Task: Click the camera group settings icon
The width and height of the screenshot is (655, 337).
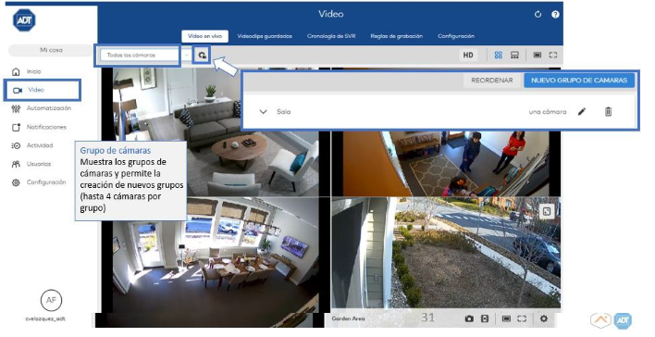Action: pos(203,56)
